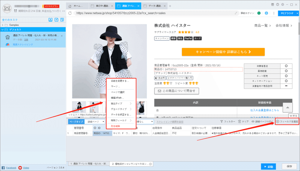Screen dimensions: 300x171
Task: Click the first product thumbnail
Action: point(79,107)
